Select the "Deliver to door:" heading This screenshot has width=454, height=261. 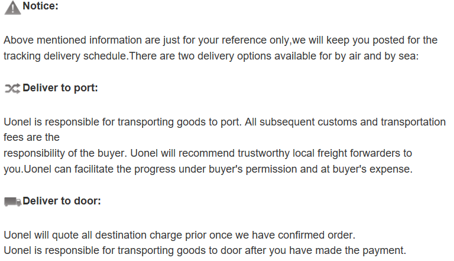click(61, 201)
